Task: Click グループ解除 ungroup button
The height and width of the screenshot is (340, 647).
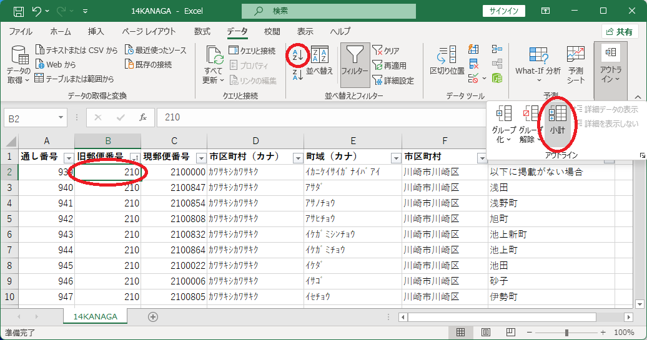Action: (x=530, y=124)
